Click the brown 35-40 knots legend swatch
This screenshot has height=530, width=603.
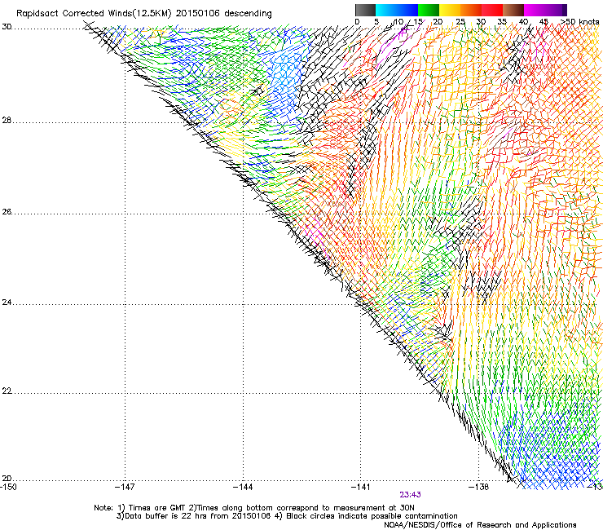(513, 10)
